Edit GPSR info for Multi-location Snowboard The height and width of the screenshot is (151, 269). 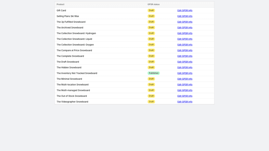click(185, 85)
